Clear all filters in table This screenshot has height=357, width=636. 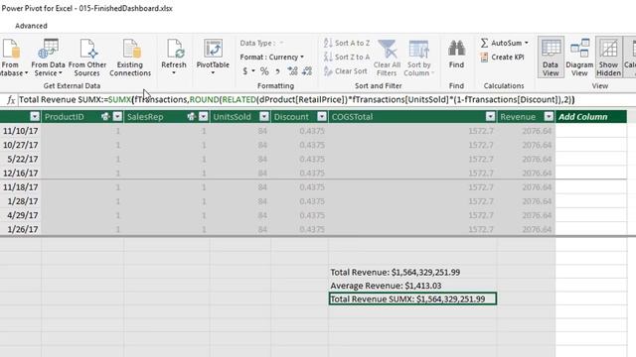387,58
